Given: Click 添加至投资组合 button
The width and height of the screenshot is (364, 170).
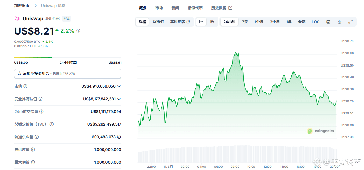Looking at the screenshot, I should pos(68,74).
